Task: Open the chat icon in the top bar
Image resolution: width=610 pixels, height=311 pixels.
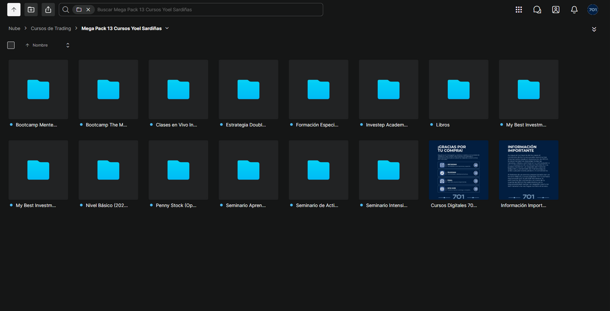Action: (537, 10)
